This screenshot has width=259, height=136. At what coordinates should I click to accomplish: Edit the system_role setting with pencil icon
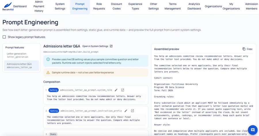click(x=116, y=90)
